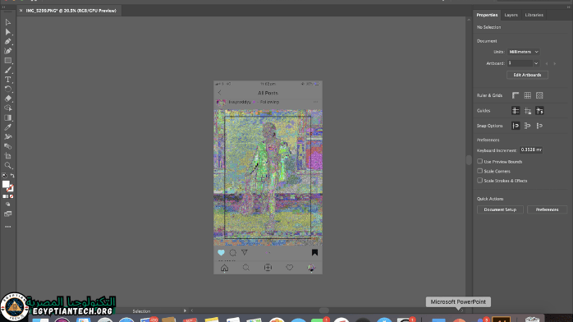This screenshot has height=322, width=573.
Task: Change the drawing mode
Action: tap(7, 205)
